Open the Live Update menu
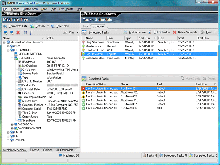The width and height of the screenshot is (220, 165). tap(66, 9)
